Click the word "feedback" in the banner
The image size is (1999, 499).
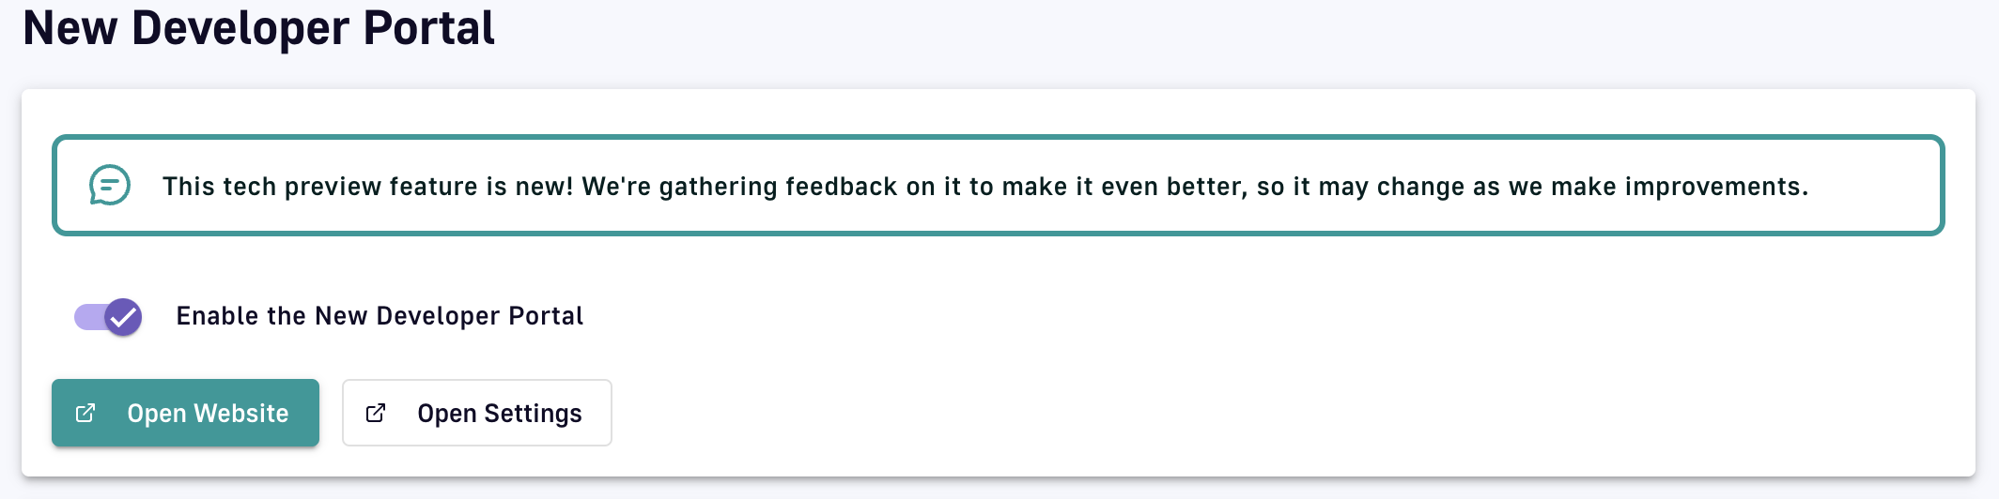click(x=841, y=187)
